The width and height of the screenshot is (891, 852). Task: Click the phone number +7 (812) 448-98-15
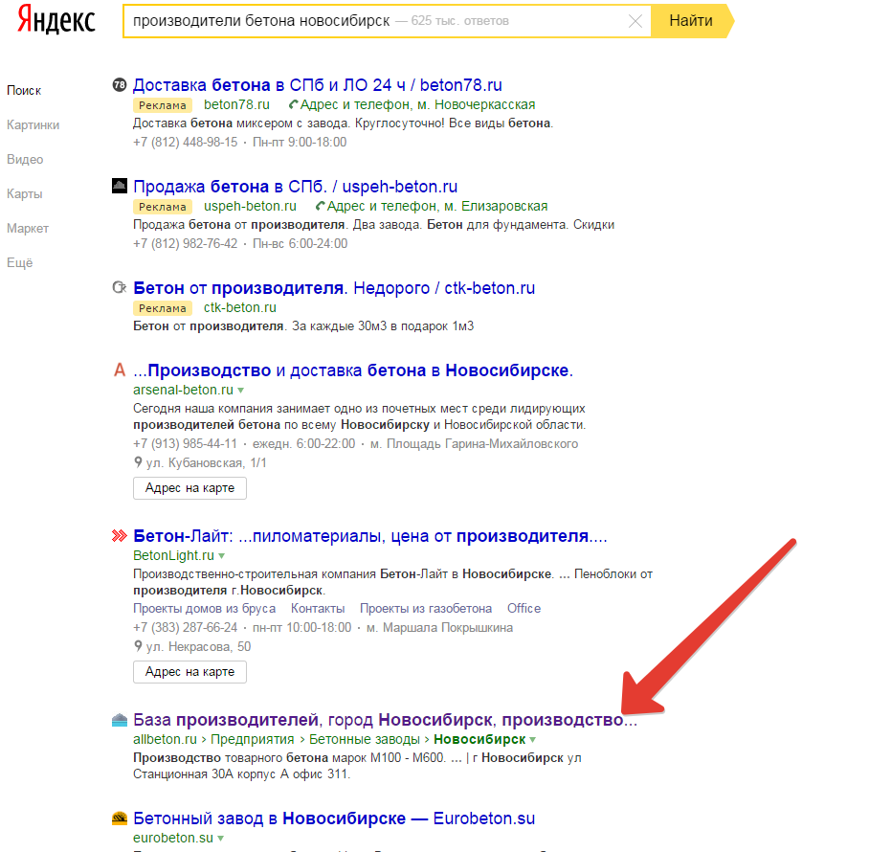[185, 142]
